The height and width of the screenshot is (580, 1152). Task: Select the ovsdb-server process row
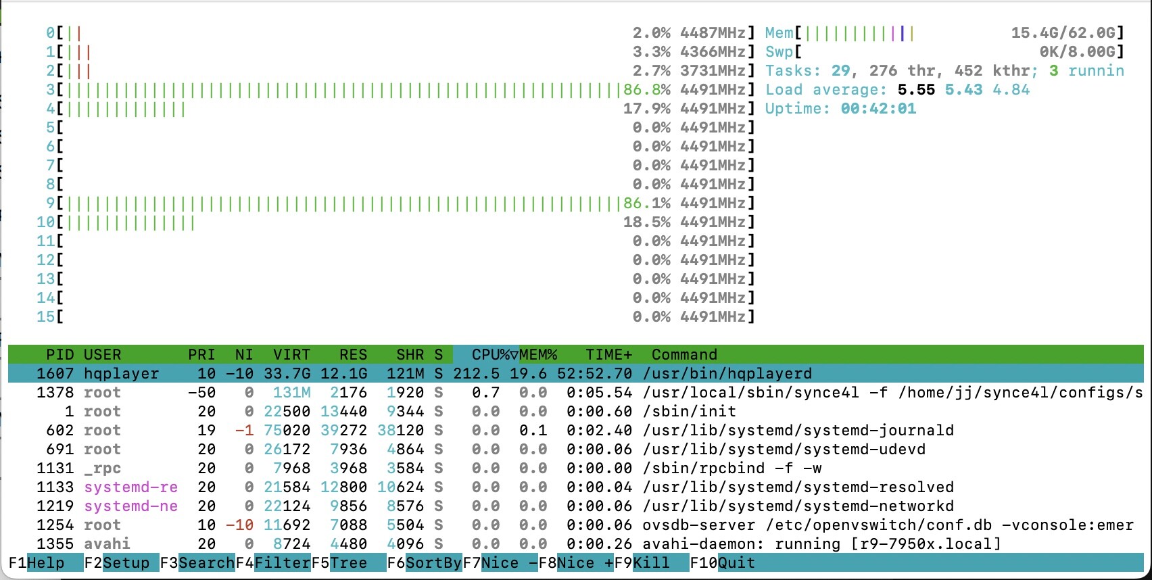[576, 525]
